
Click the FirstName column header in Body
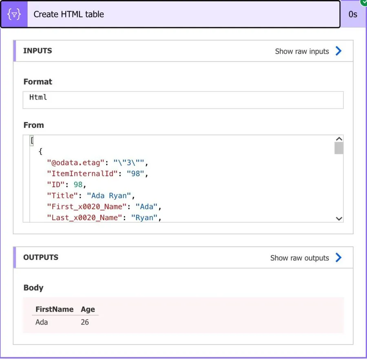pyautogui.click(x=54, y=309)
